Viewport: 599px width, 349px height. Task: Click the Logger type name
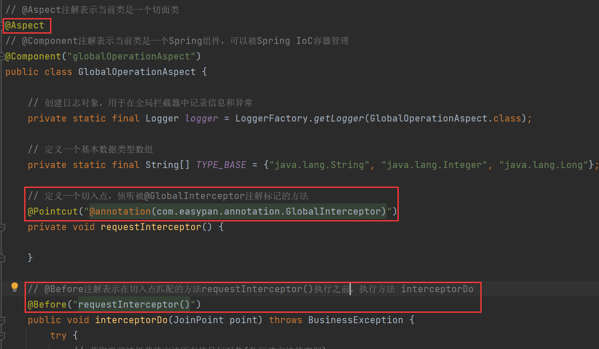[162, 118]
